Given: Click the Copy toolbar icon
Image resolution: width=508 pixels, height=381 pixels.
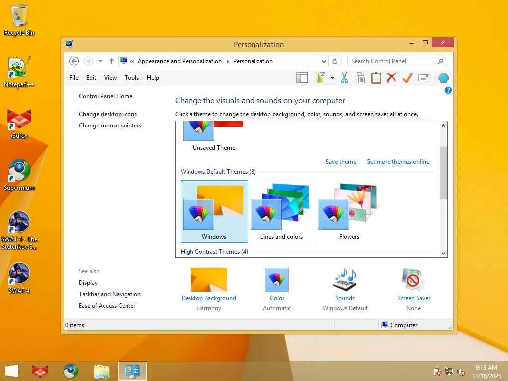Looking at the screenshot, I should pyautogui.click(x=360, y=78).
